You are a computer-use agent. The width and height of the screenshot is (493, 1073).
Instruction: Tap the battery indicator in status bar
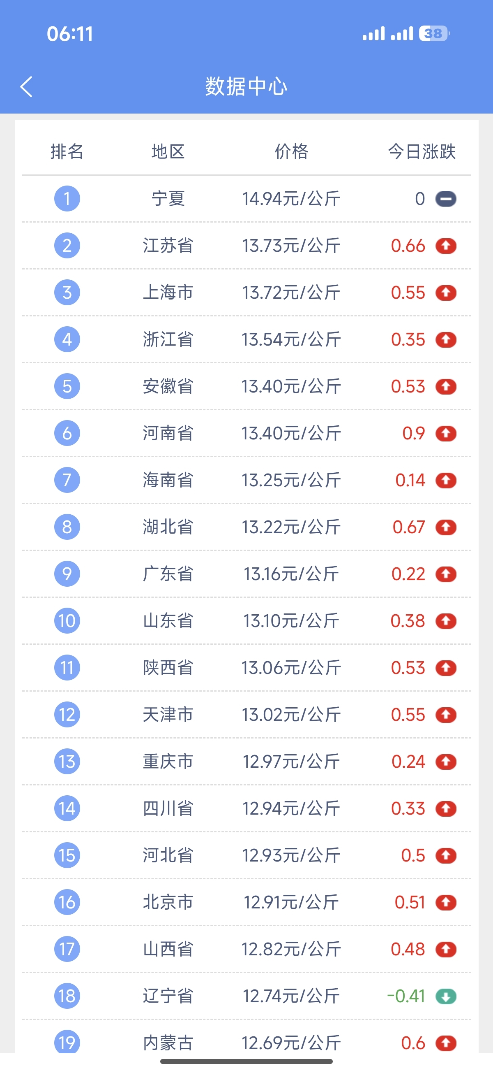coord(434,33)
